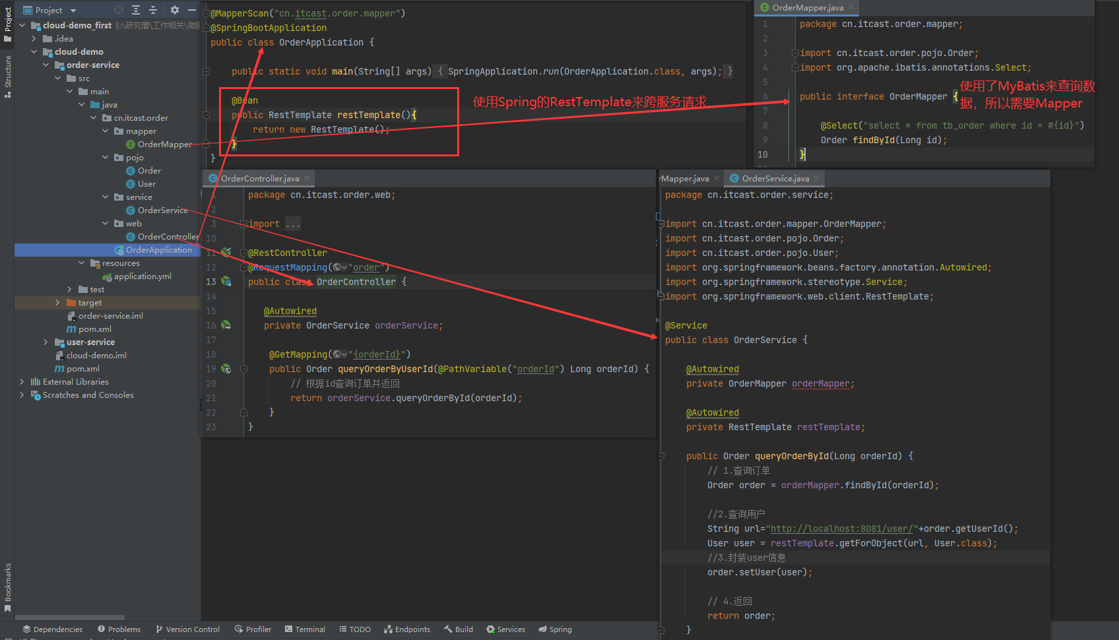Switch to the OrderService.java tab
The width and height of the screenshot is (1119, 640).
775,179
